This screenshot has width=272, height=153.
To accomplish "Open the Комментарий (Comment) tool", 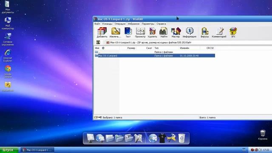I will pos(219,32).
